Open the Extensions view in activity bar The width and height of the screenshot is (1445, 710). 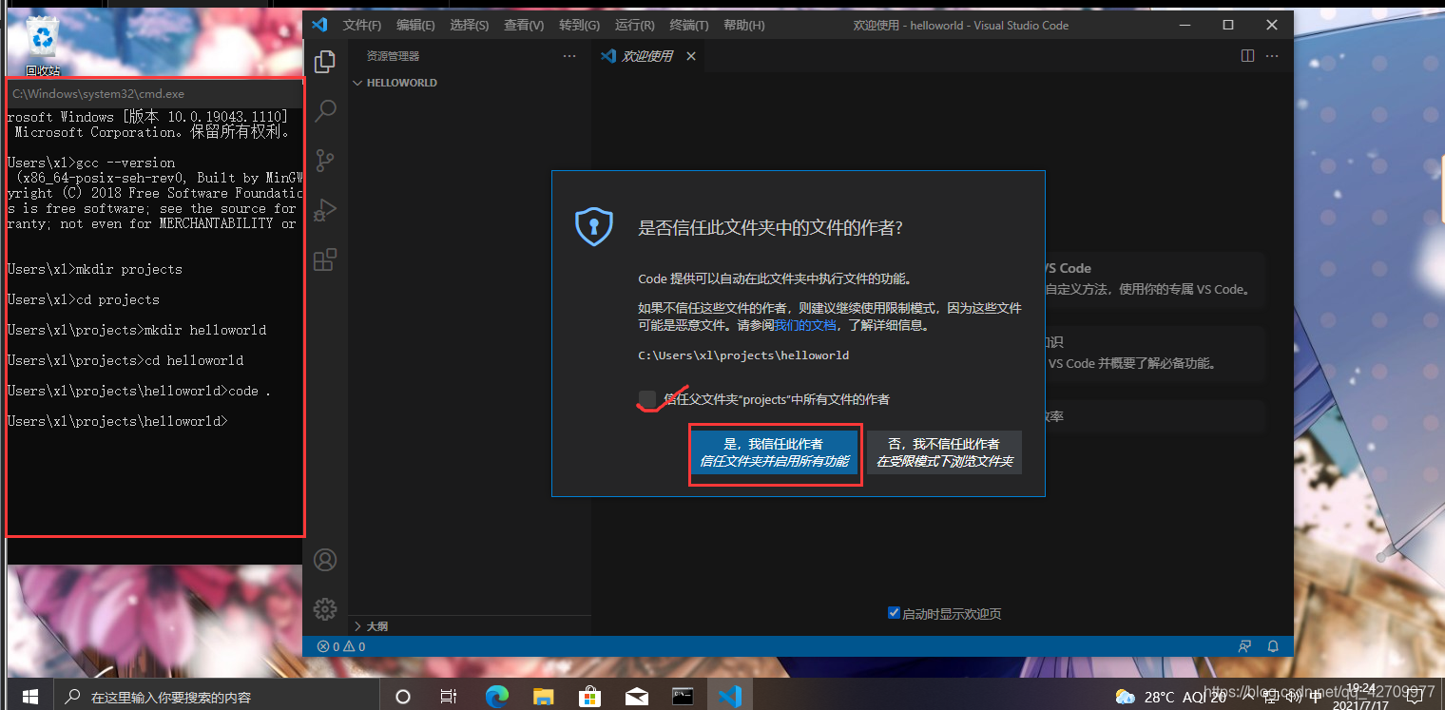click(x=325, y=259)
